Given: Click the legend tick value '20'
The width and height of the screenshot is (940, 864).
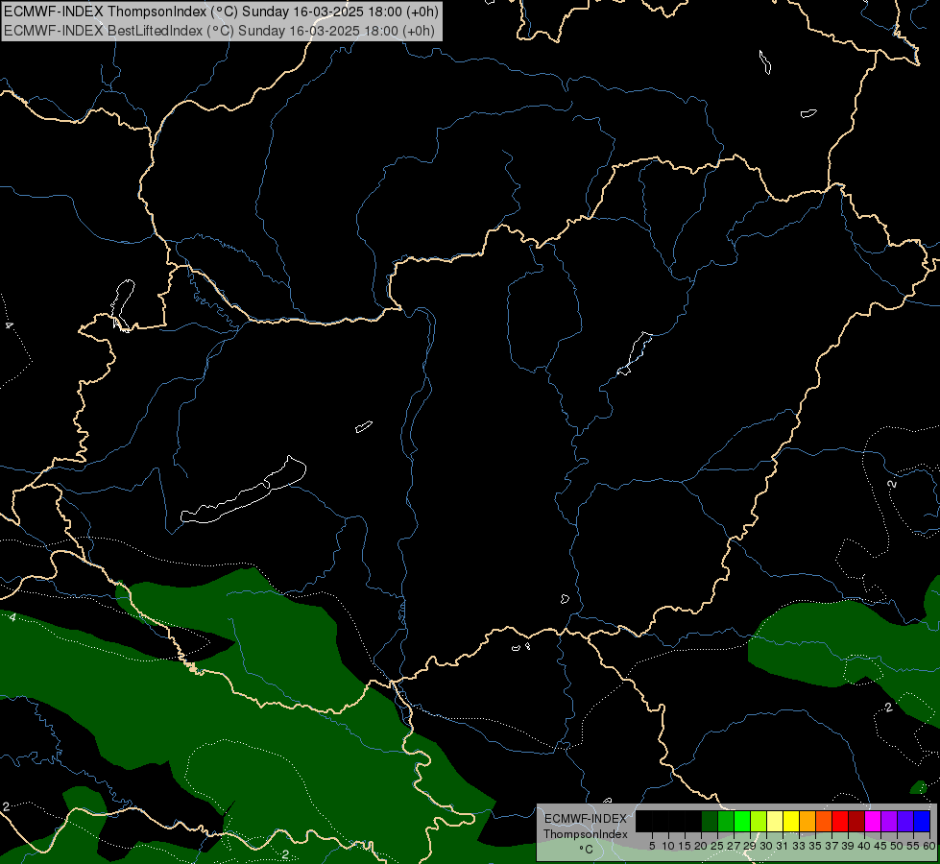Looking at the screenshot, I should click(x=702, y=846).
